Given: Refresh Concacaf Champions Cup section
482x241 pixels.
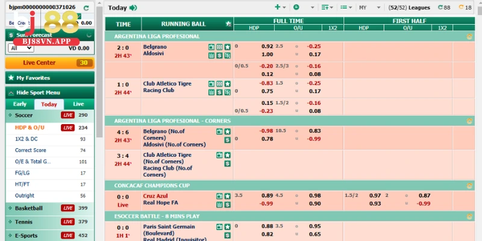Looking at the screenshot, I should pos(469,186).
